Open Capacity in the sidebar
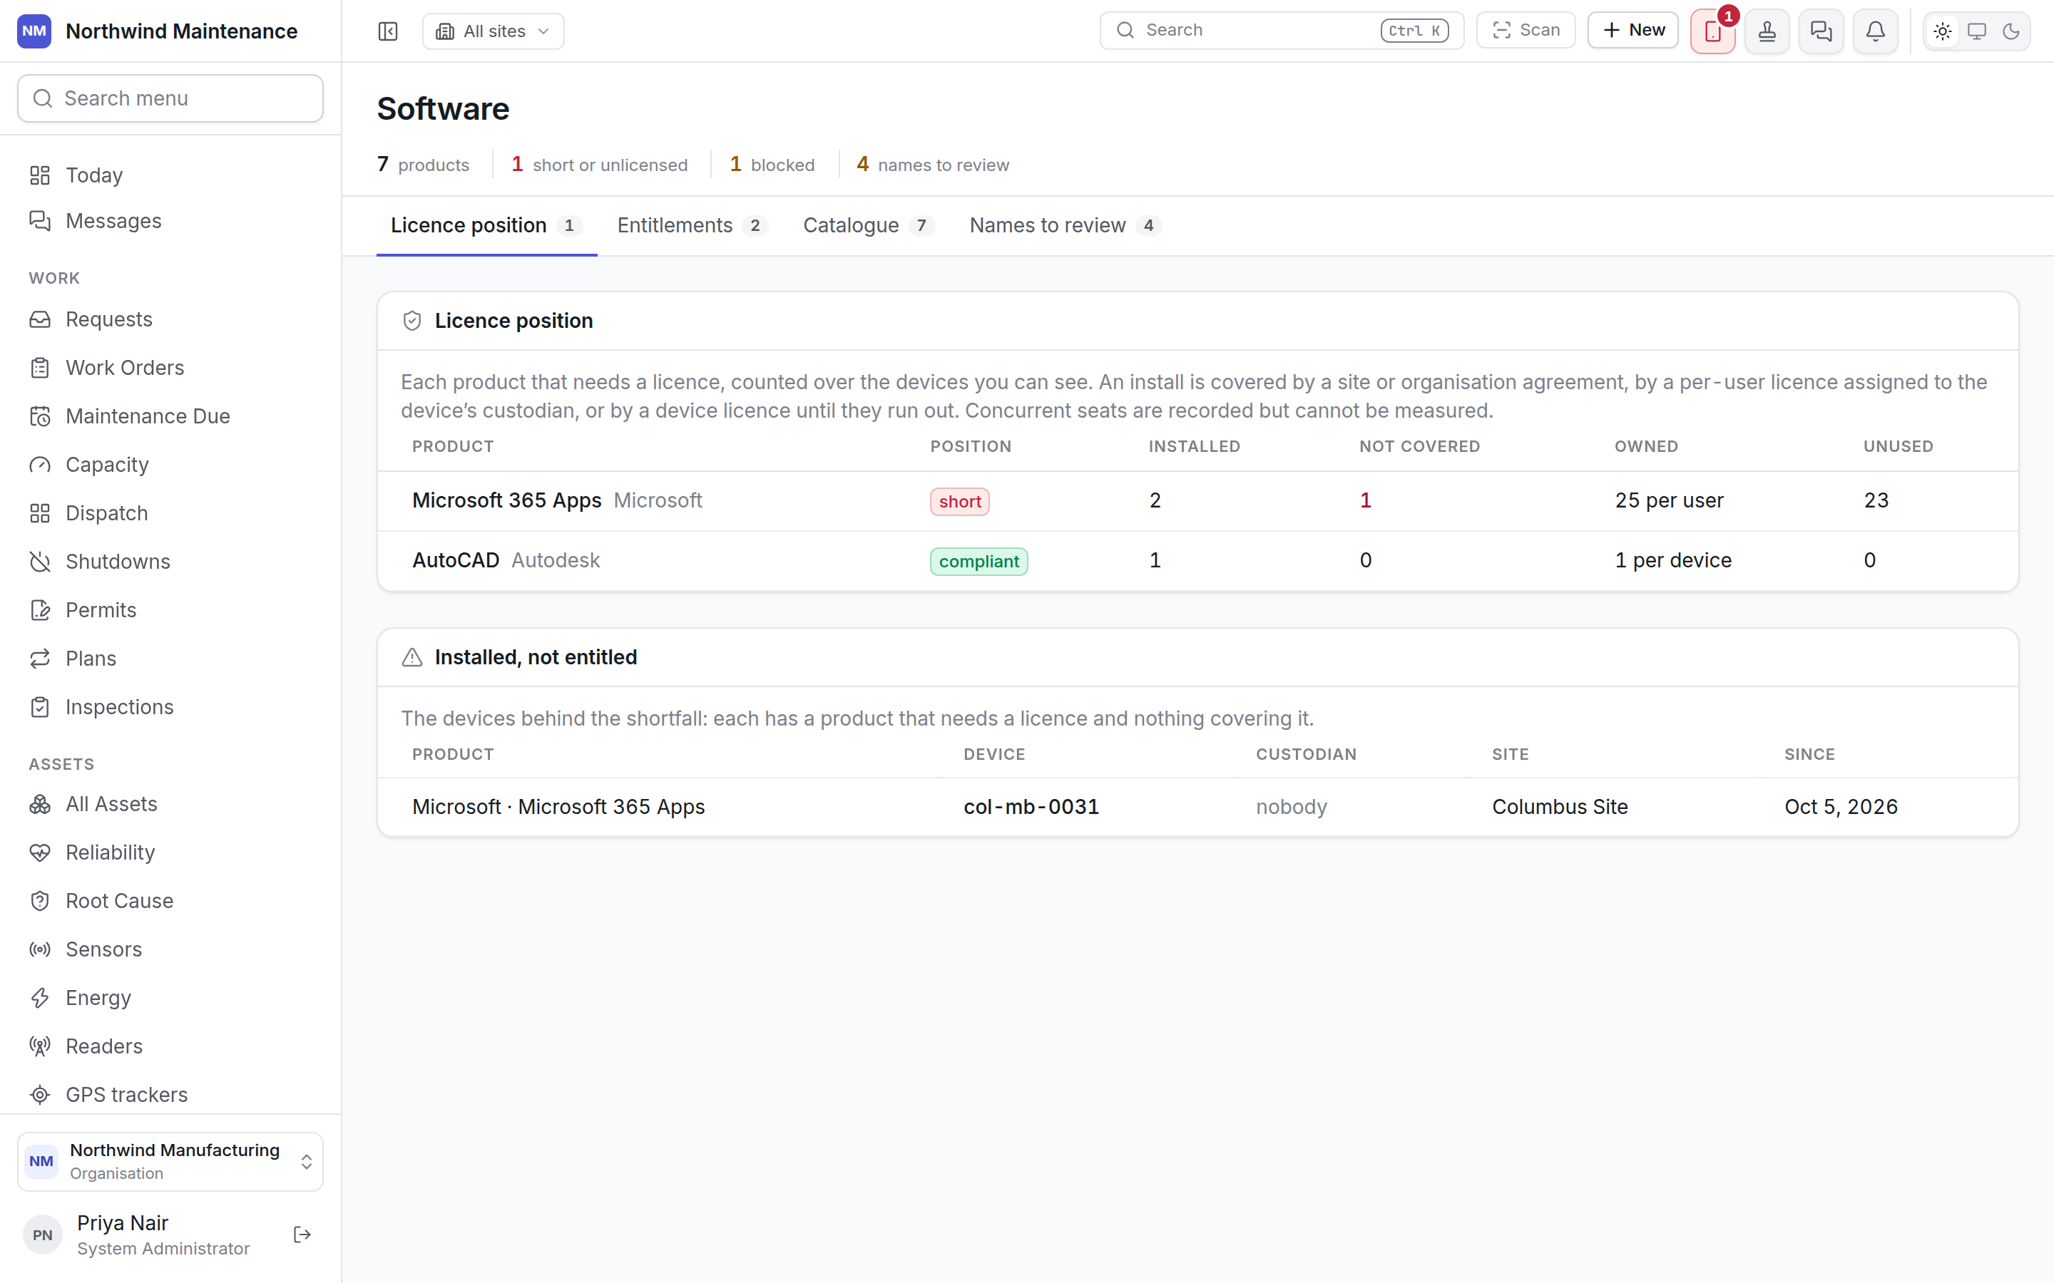This screenshot has height=1283, width=2054. coord(170,464)
